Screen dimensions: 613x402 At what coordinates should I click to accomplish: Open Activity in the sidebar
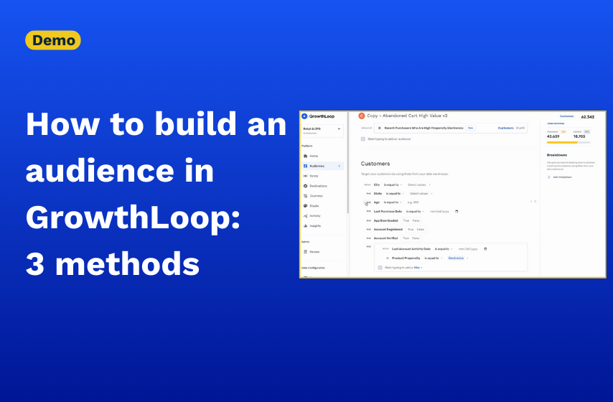314,216
